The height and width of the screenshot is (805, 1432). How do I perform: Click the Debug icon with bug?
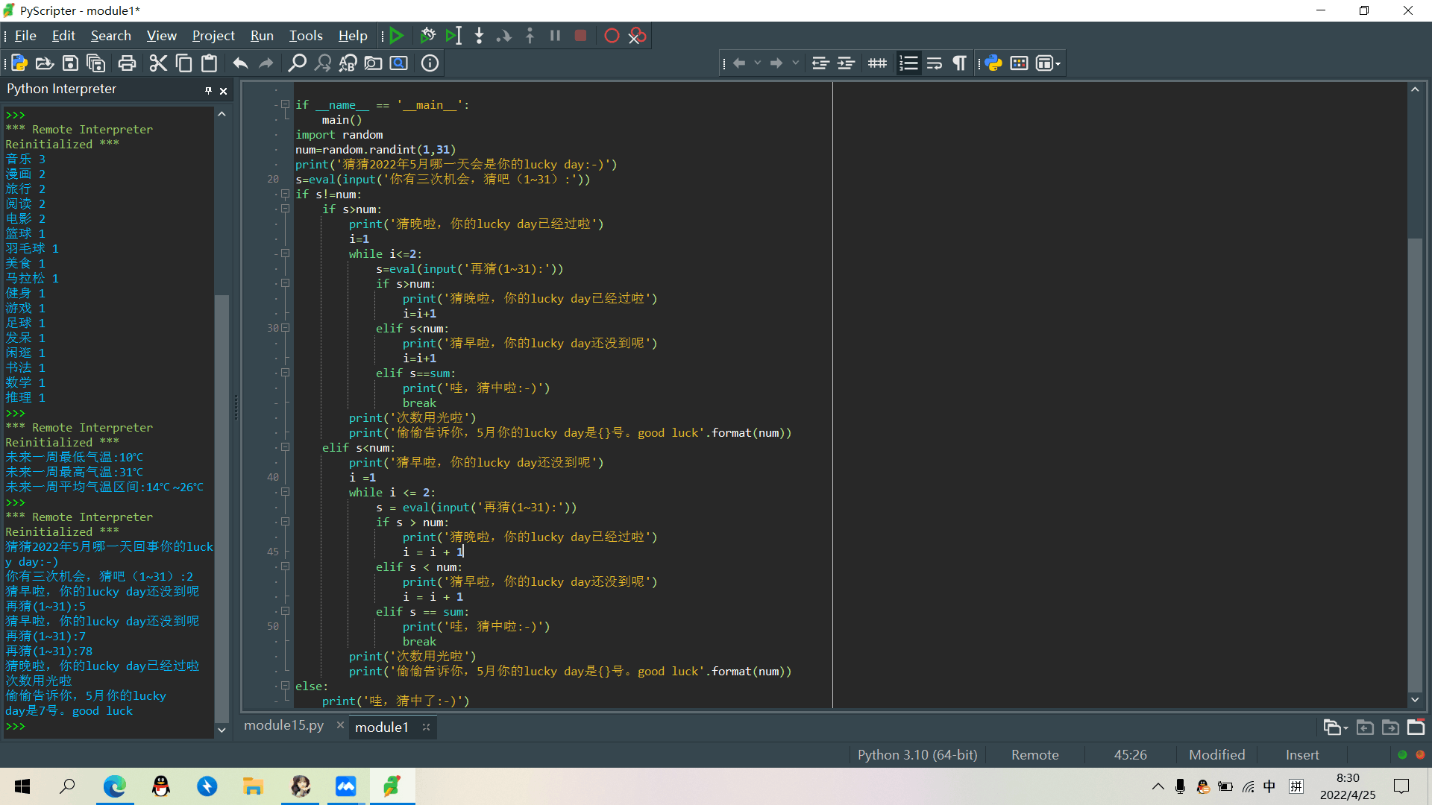(x=427, y=36)
